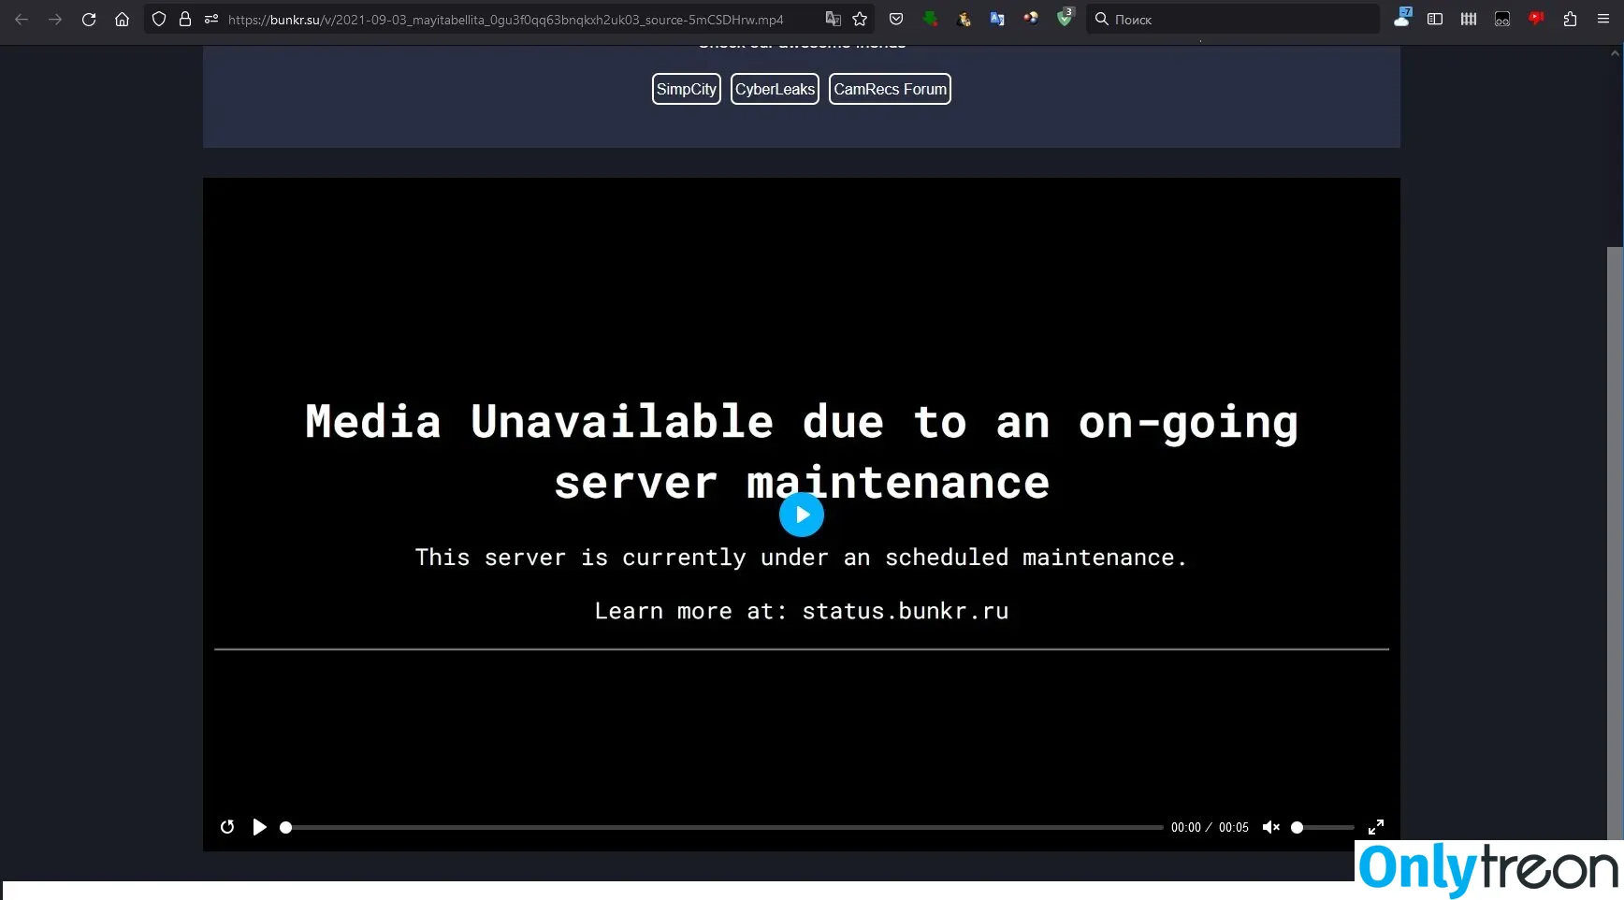Click the page vertical scrollbar
1624x900 pixels.
click(x=1615, y=543)
